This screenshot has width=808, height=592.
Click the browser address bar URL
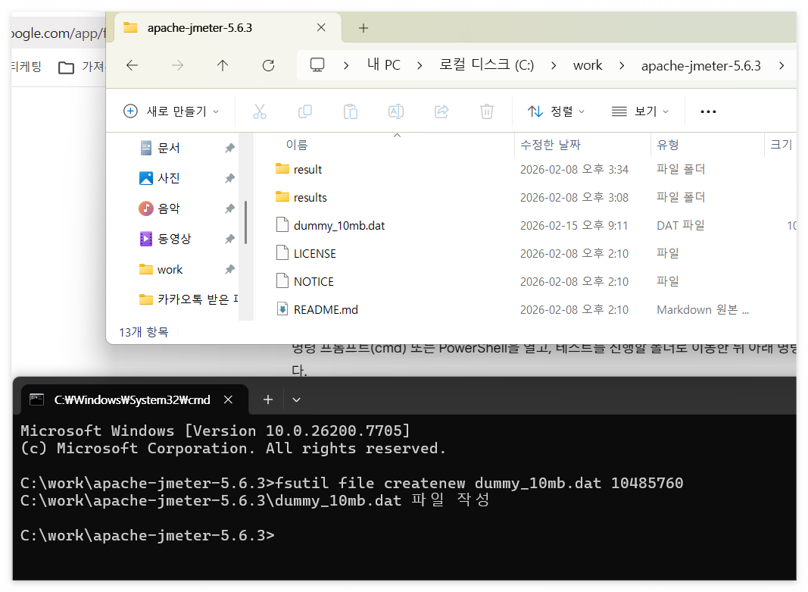[58, 33]
